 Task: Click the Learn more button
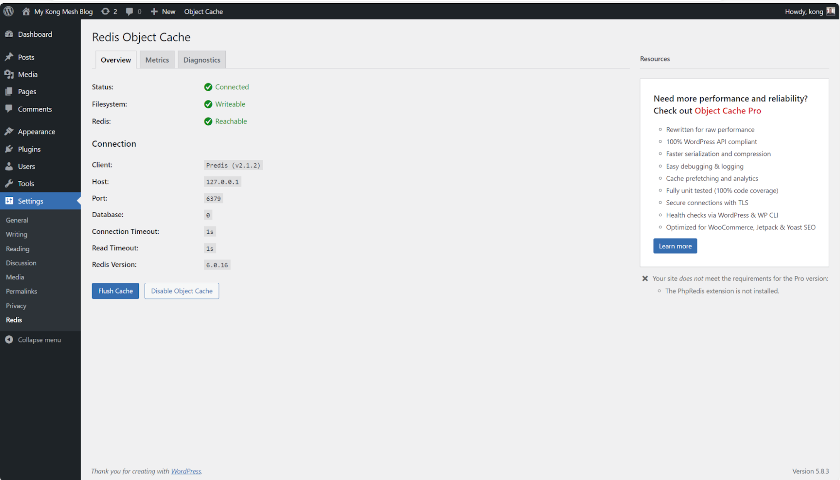[675, 246]
